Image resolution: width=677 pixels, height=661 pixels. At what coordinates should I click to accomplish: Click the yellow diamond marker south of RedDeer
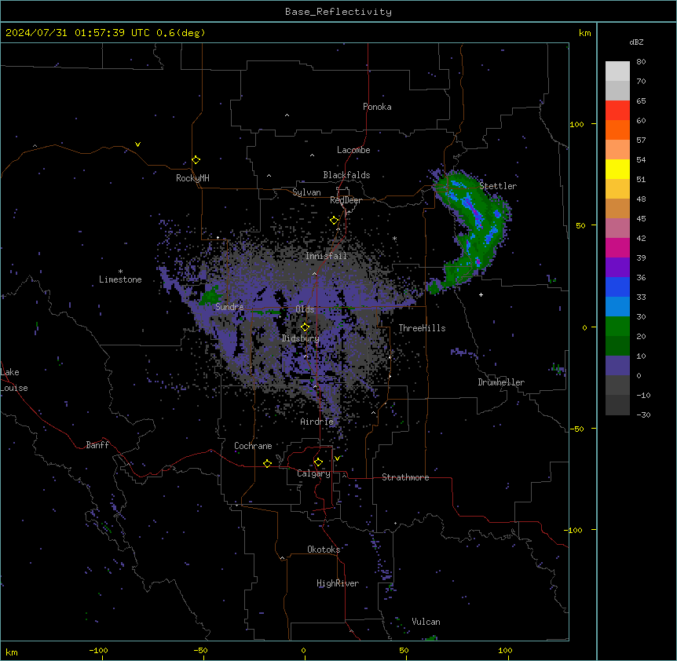(334, 220)
